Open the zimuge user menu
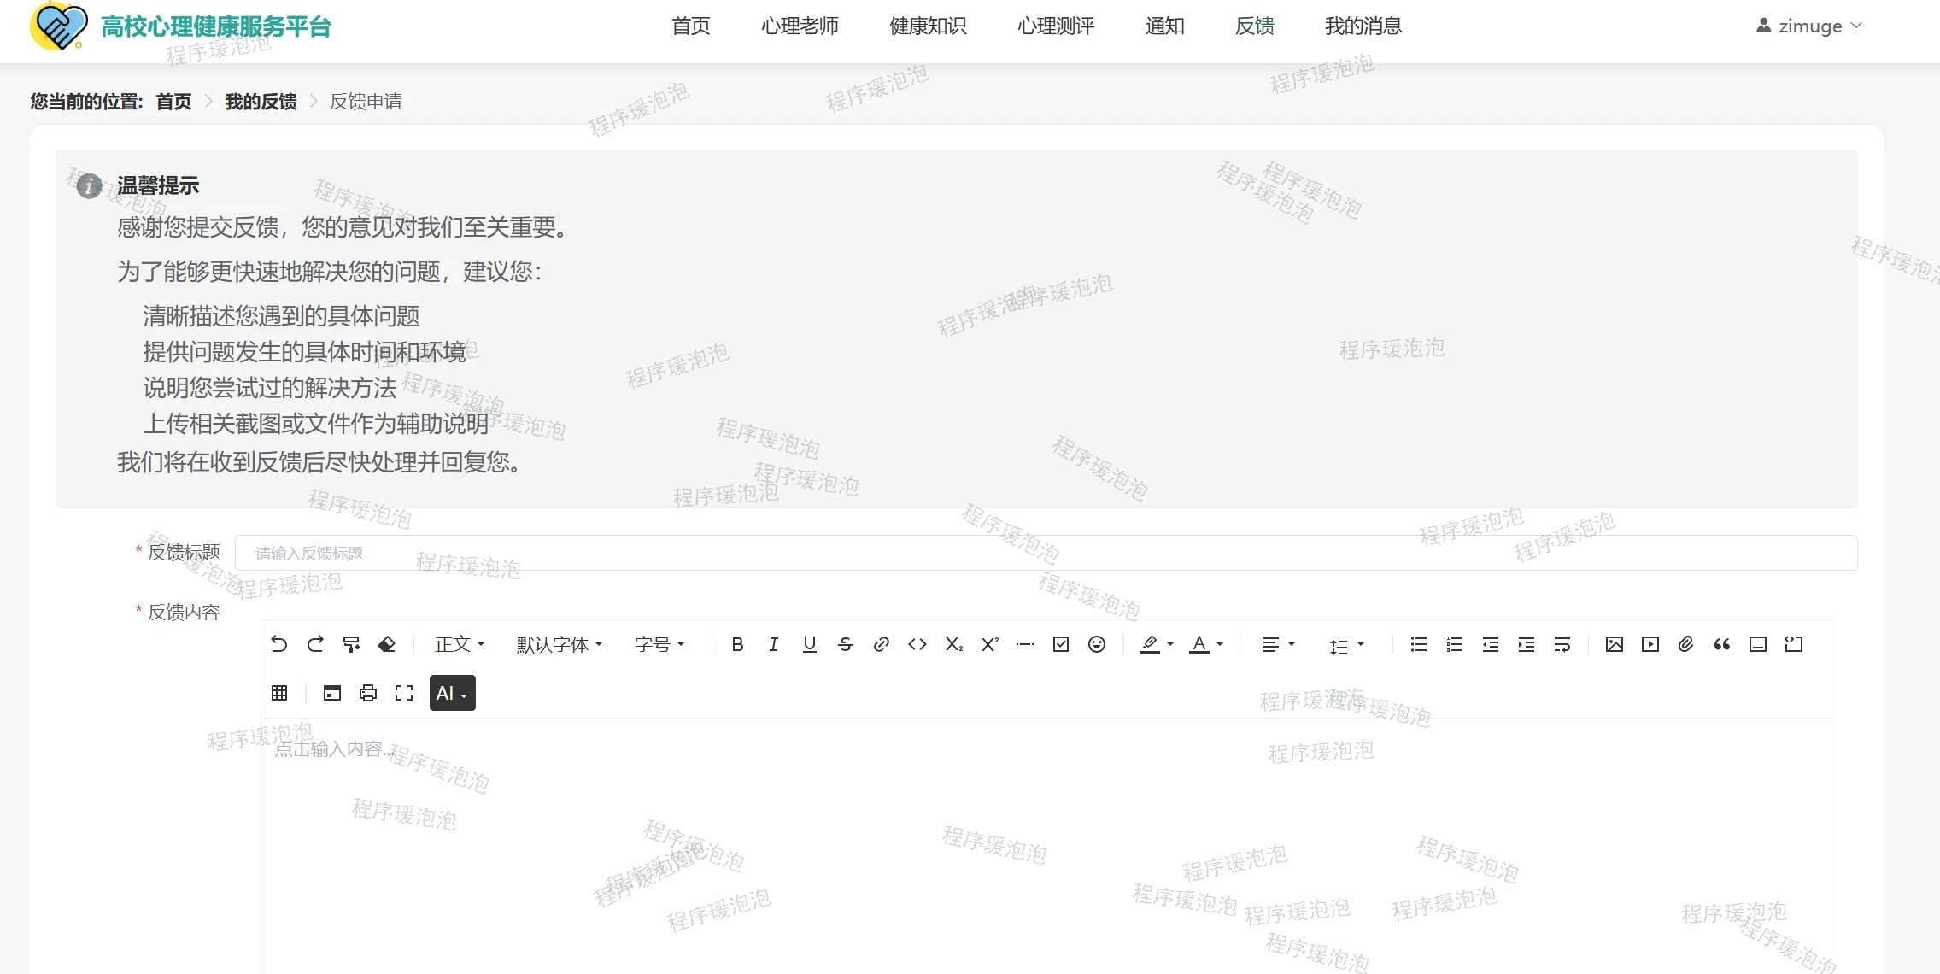The image size is (1940, 974). 1809,26
